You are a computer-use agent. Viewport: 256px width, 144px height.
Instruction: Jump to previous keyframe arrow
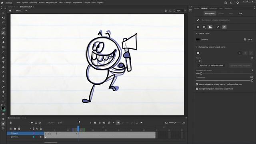pos(90,123)
